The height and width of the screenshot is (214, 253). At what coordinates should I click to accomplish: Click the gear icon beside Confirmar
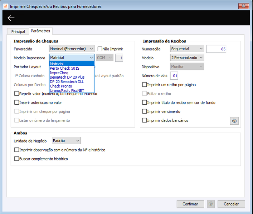[211, 204]
